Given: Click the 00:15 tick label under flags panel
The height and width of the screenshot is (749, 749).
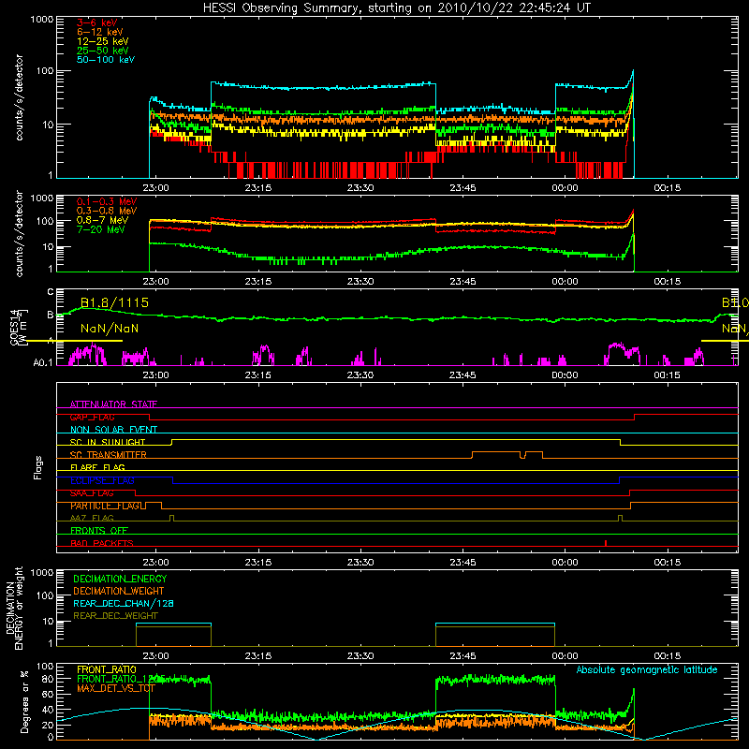Looking at the screenshot, I should pyautogui.click(x=667, y=563).
